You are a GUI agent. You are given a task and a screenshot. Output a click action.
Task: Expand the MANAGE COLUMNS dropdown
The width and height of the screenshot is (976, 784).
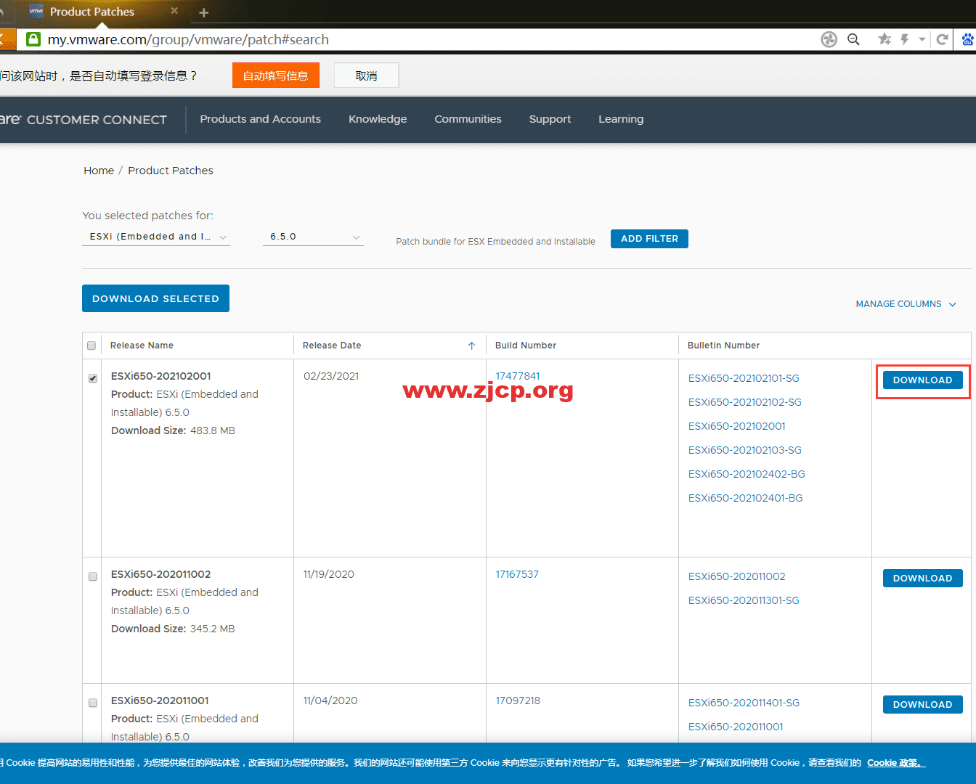[x=906, y=304]
